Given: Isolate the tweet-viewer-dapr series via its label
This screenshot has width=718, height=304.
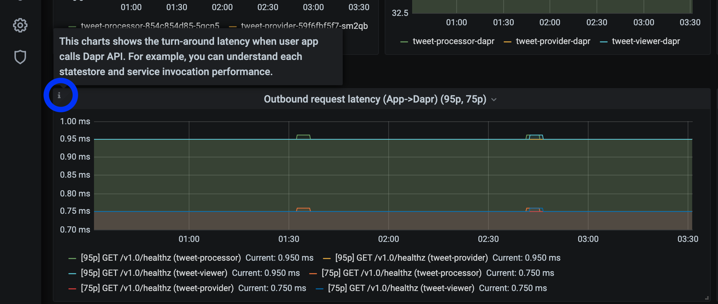Looking at the screenshot, I should (646, 42).
